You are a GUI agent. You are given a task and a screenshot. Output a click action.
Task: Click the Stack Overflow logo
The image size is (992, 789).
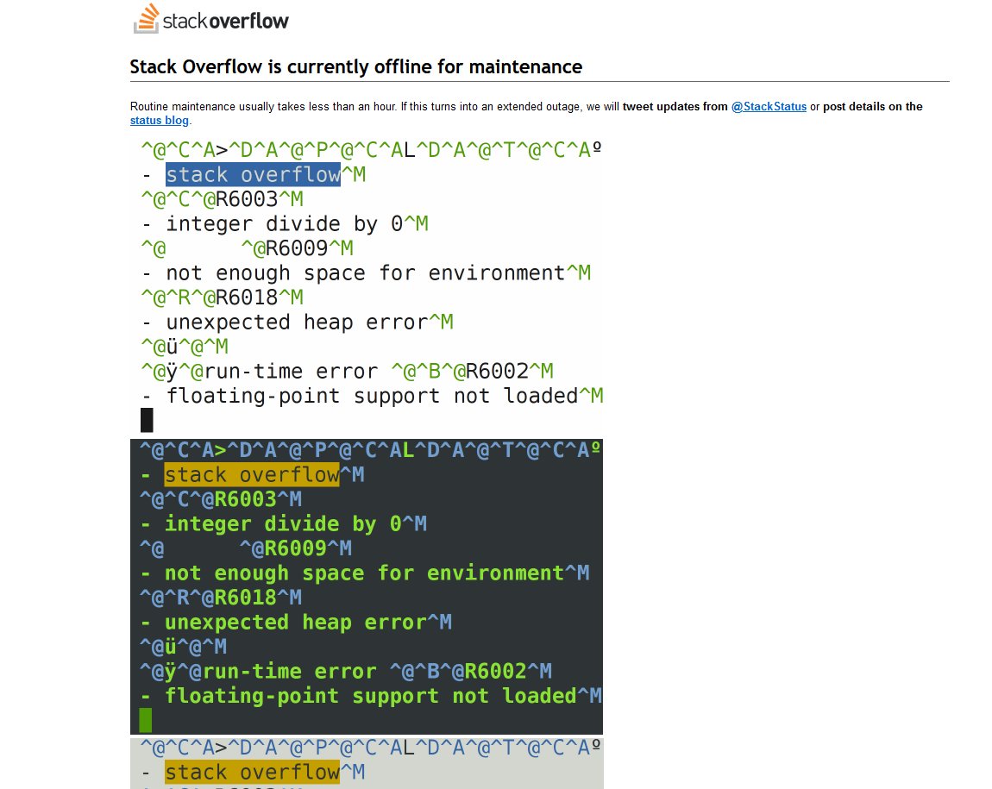click(x=210, y=19)
